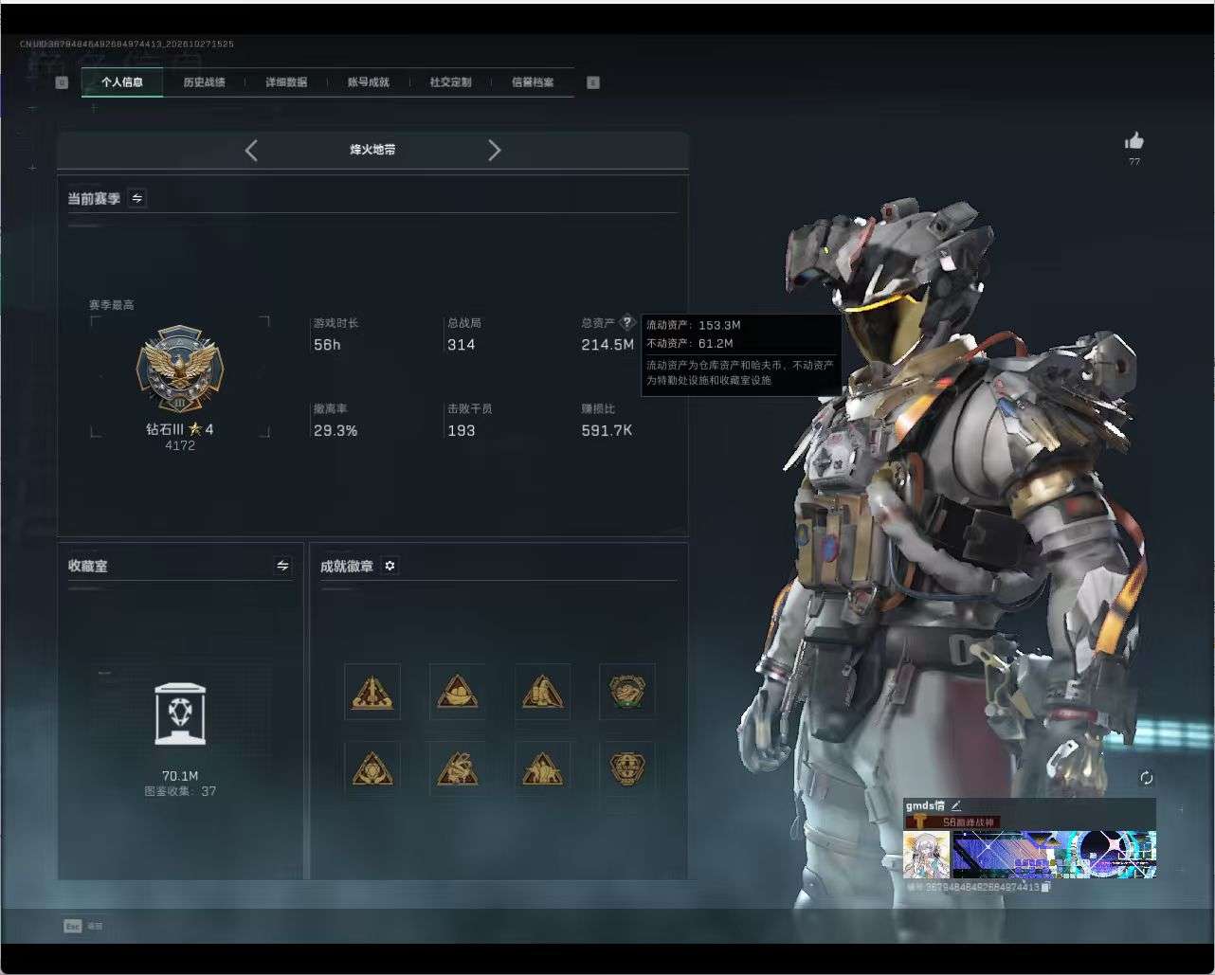Open the 社交定制 tab
Viewport: 1215px width, 975px height.
click(x=450, y=82)
